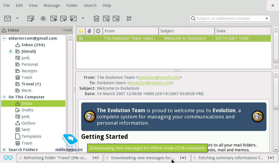279x163 pixels.
Task: Click the online/offline status icon
Action: (8, 158)
